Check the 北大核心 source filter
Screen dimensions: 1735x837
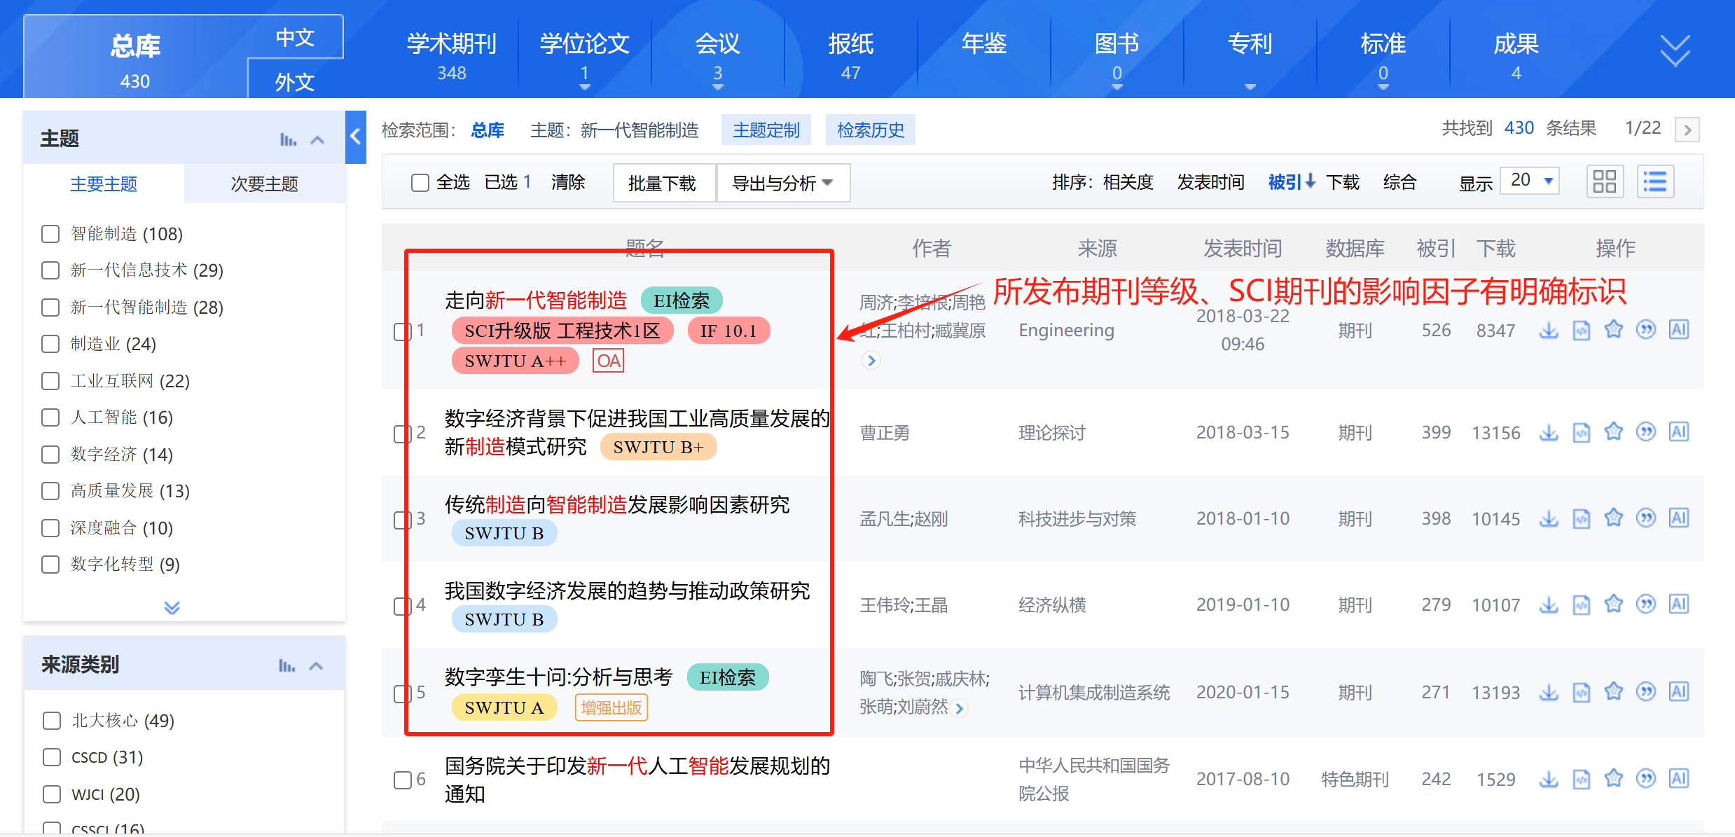(x=52, y=721)
